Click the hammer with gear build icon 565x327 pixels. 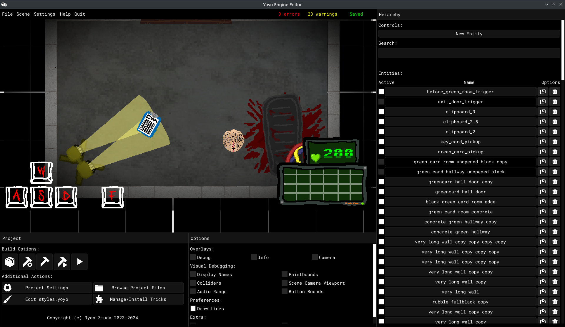tap(27, 262)
